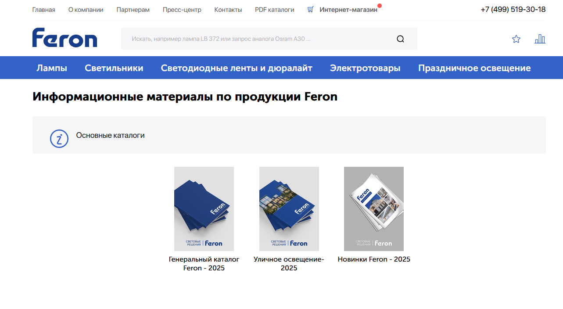
Task: Open the Новинки Feron catalog cover
Action: point(374,209)
